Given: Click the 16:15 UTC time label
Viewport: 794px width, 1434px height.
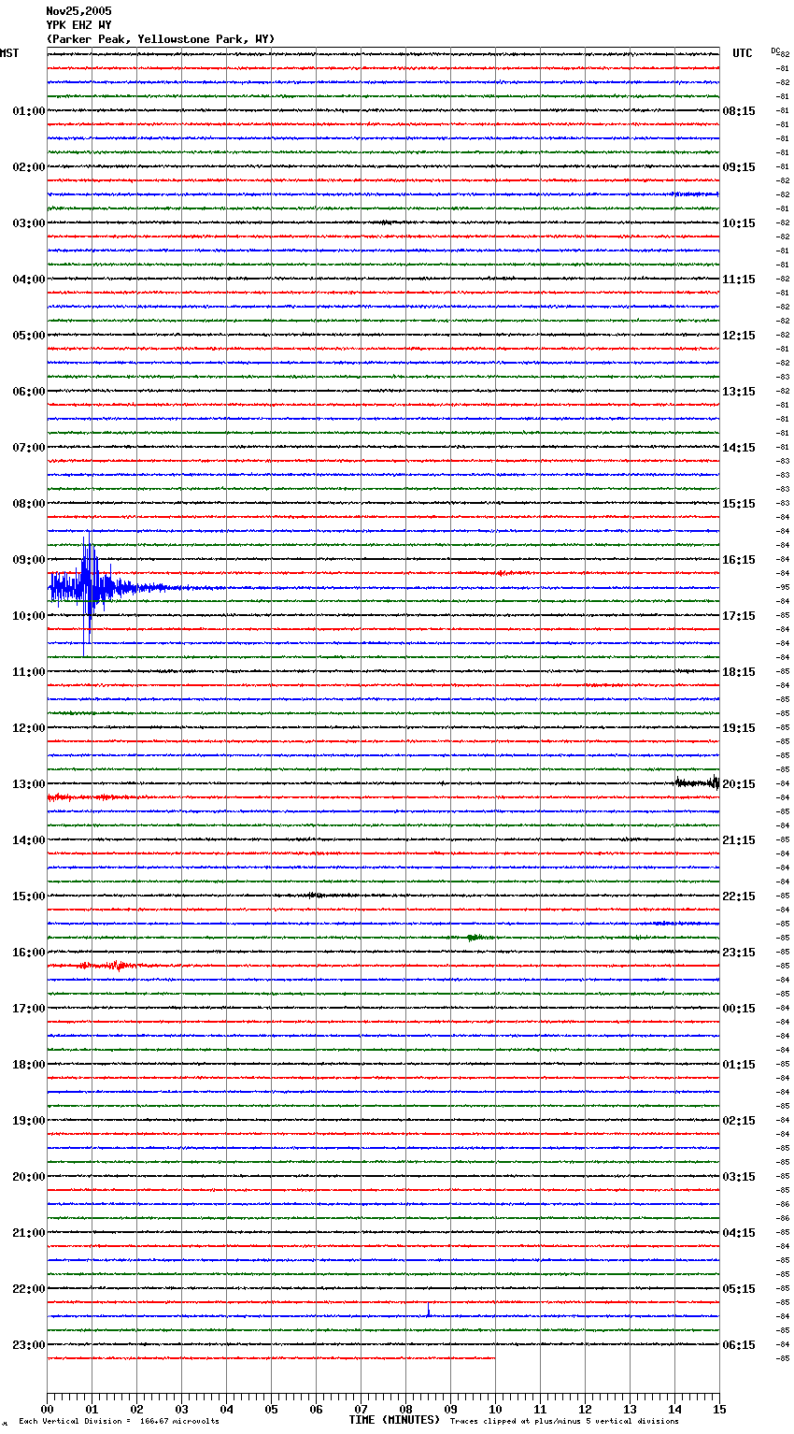Looking at the screenshot, I should (739, 560).
